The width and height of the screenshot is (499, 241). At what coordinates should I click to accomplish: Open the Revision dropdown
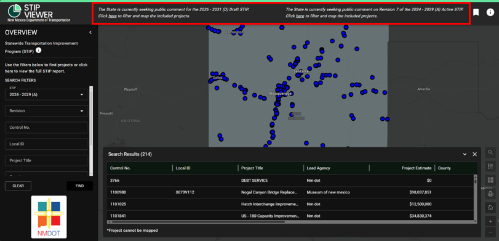point(47,111)
